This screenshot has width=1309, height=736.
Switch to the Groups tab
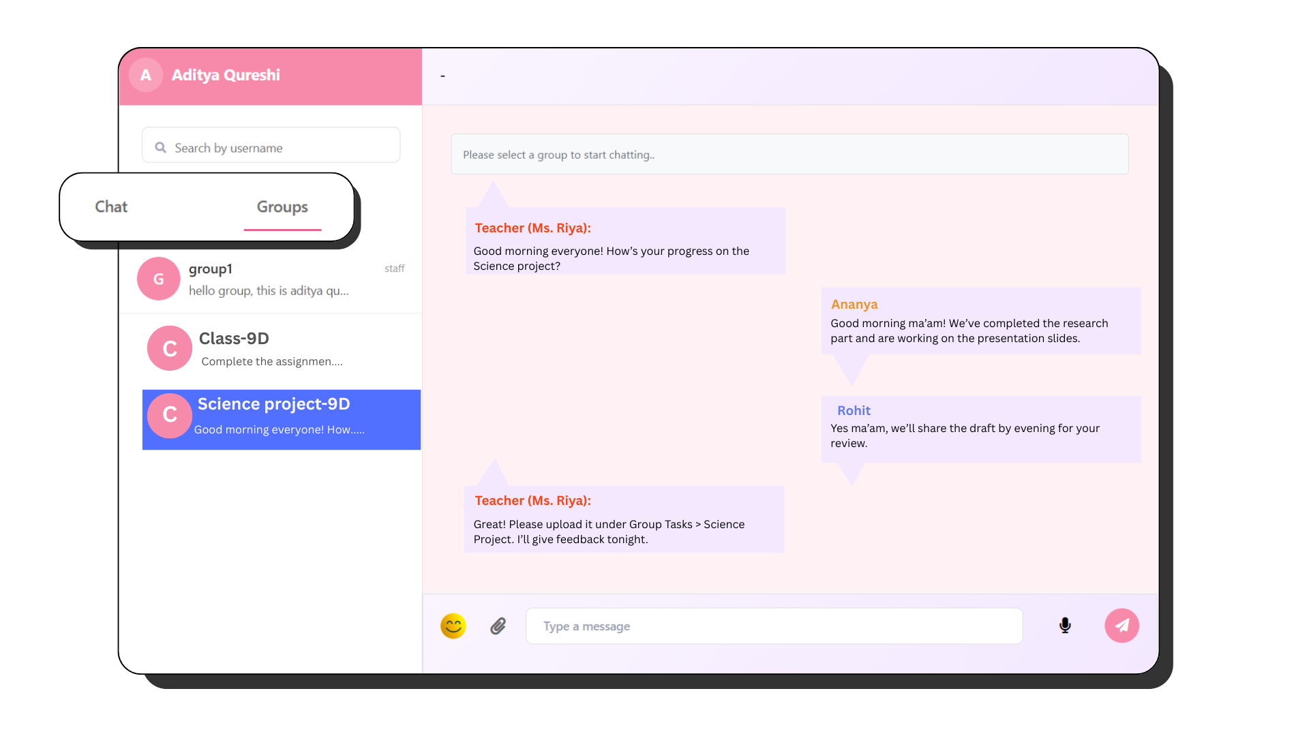tap(282, 207)
